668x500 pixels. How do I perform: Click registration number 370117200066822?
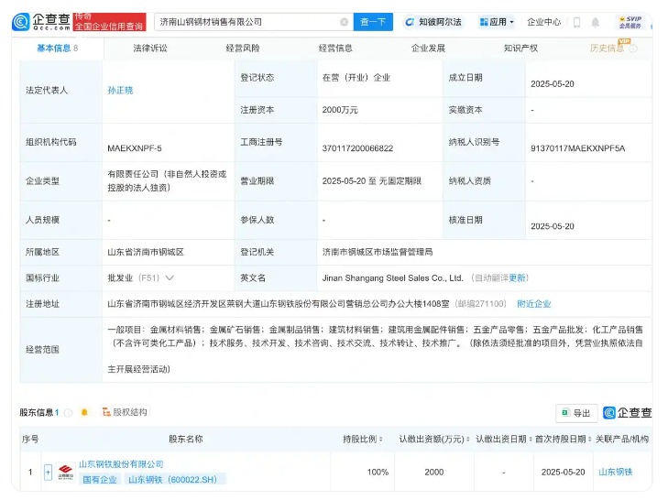click(357, 148)
